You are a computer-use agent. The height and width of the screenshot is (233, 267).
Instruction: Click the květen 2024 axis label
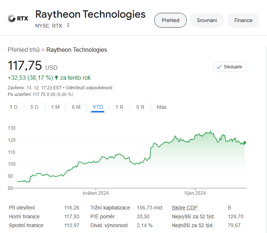(96, 193)
